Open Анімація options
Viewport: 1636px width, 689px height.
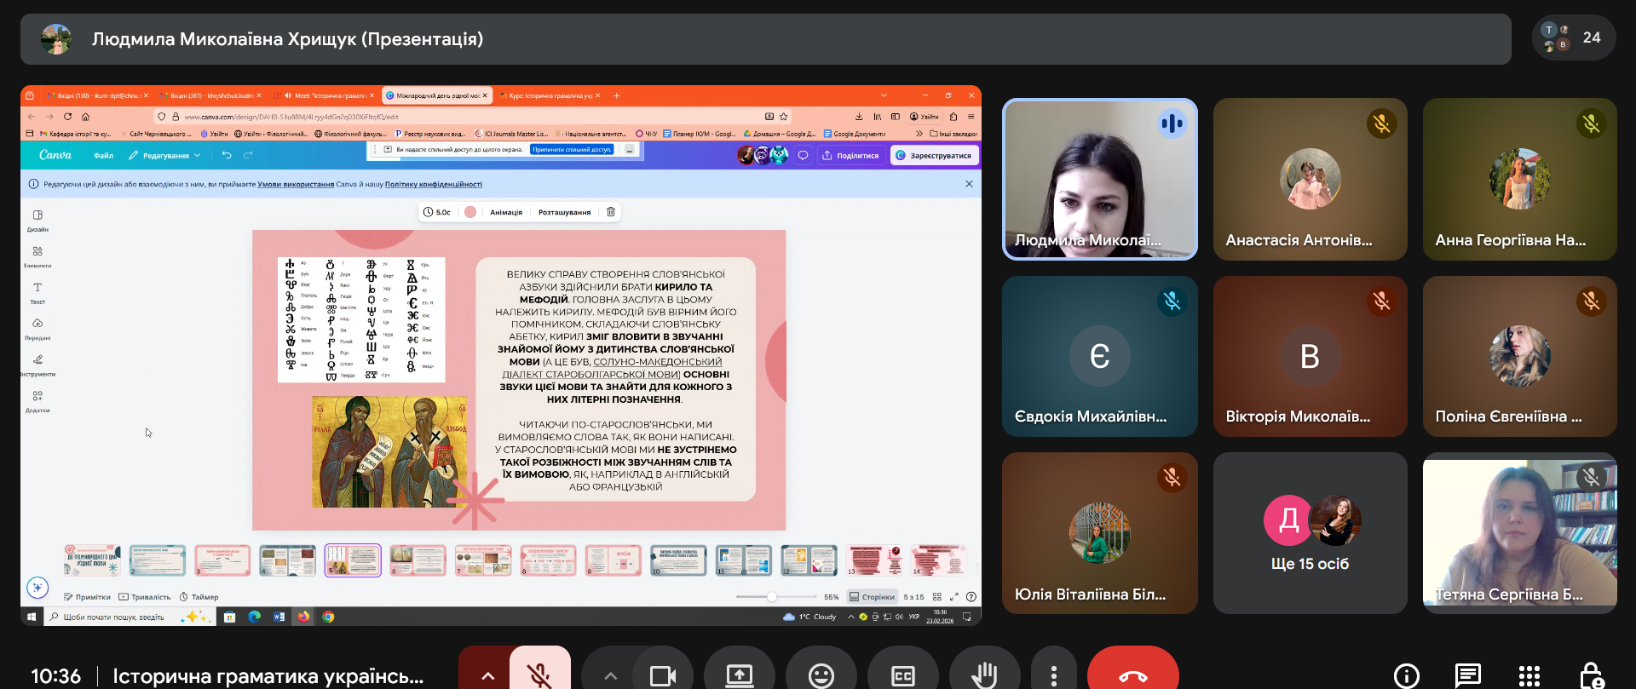click(506, 212)
